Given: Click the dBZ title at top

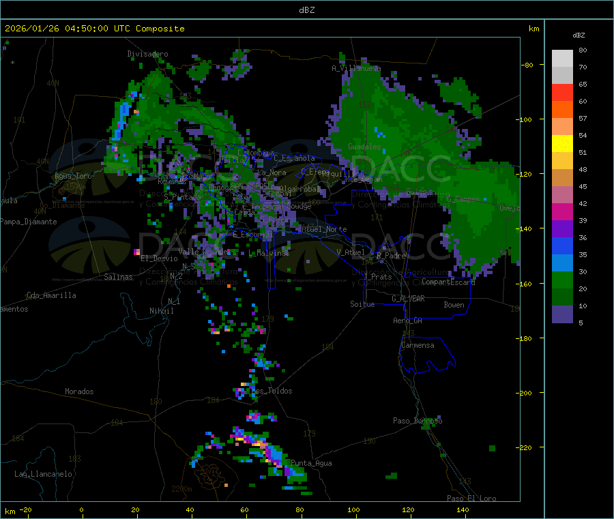Looking at the screenshot, I should click(x=306, y=10).
